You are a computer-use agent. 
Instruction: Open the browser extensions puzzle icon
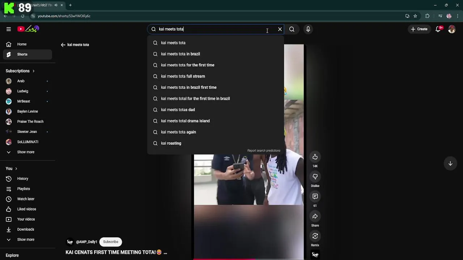tap(428, 16)
